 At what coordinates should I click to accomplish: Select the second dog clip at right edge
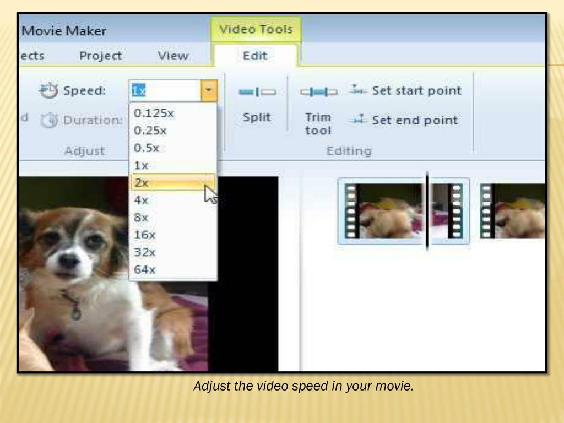pyautogui.click(x=513, y=211)
